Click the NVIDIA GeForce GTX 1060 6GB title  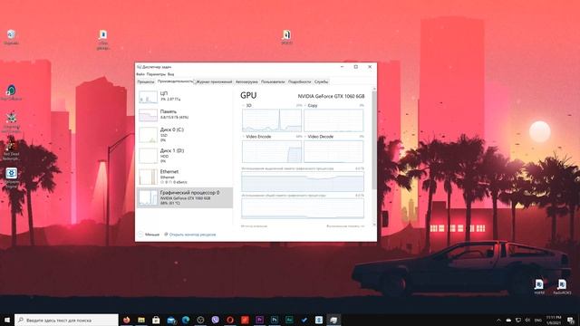(x=331, y=96)
